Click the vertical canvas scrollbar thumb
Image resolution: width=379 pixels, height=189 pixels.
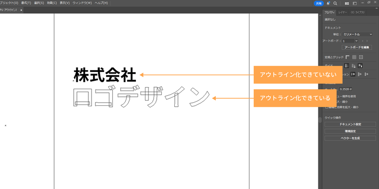tap(320, 120)
